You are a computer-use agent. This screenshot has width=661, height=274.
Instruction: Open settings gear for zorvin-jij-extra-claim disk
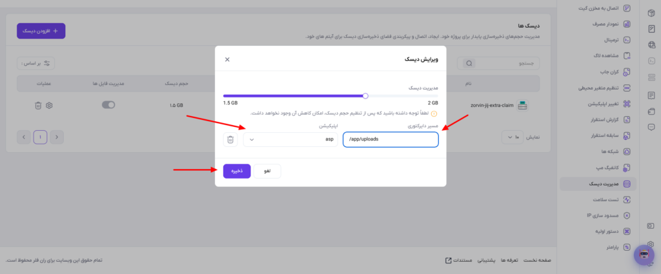[49, 105]
